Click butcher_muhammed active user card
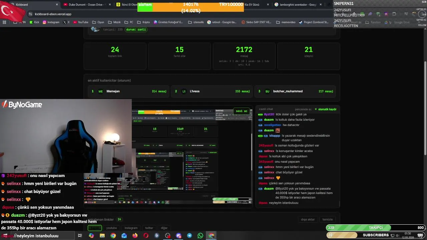 click(295, 91)
